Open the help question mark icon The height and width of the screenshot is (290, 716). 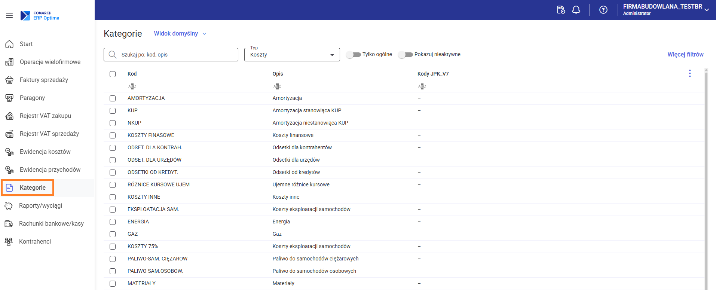coord(603,10)
